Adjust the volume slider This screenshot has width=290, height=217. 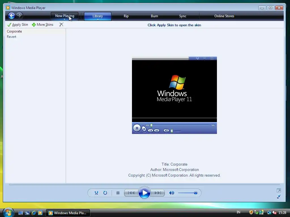point(187,193)
